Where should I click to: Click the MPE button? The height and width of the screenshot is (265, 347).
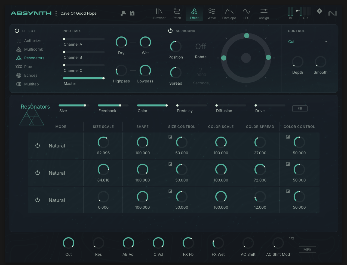click(x=307, y=249)
